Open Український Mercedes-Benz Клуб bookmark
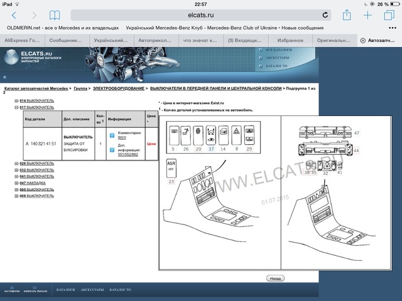 click(x=225, y=28)
